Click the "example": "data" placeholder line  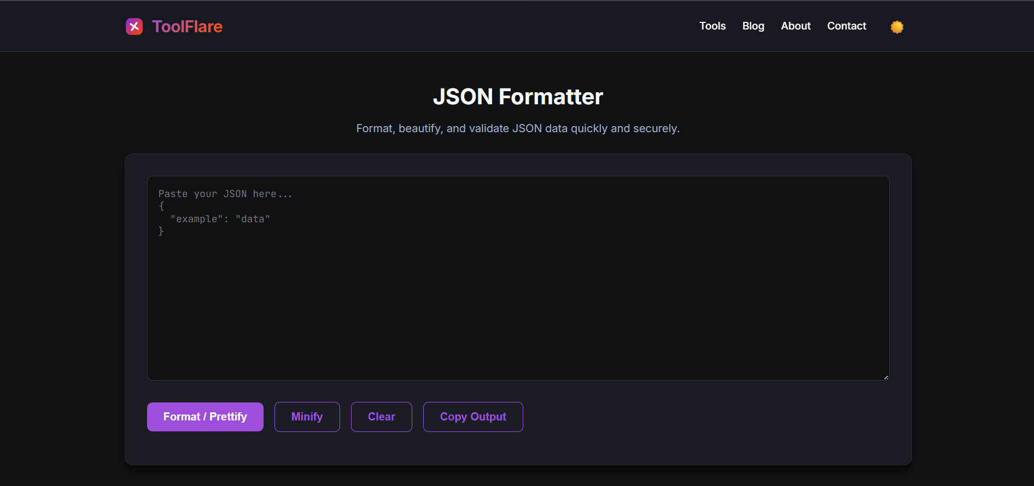[220, 219]
